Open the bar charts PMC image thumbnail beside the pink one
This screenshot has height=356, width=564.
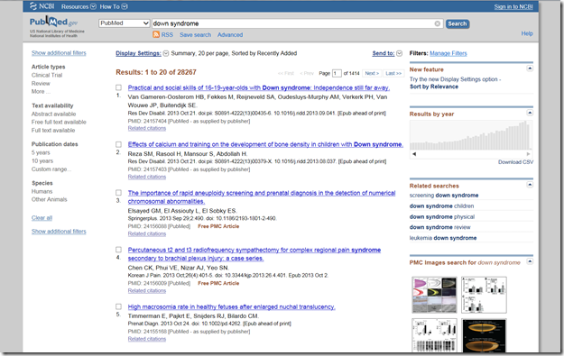click(484, 295)
